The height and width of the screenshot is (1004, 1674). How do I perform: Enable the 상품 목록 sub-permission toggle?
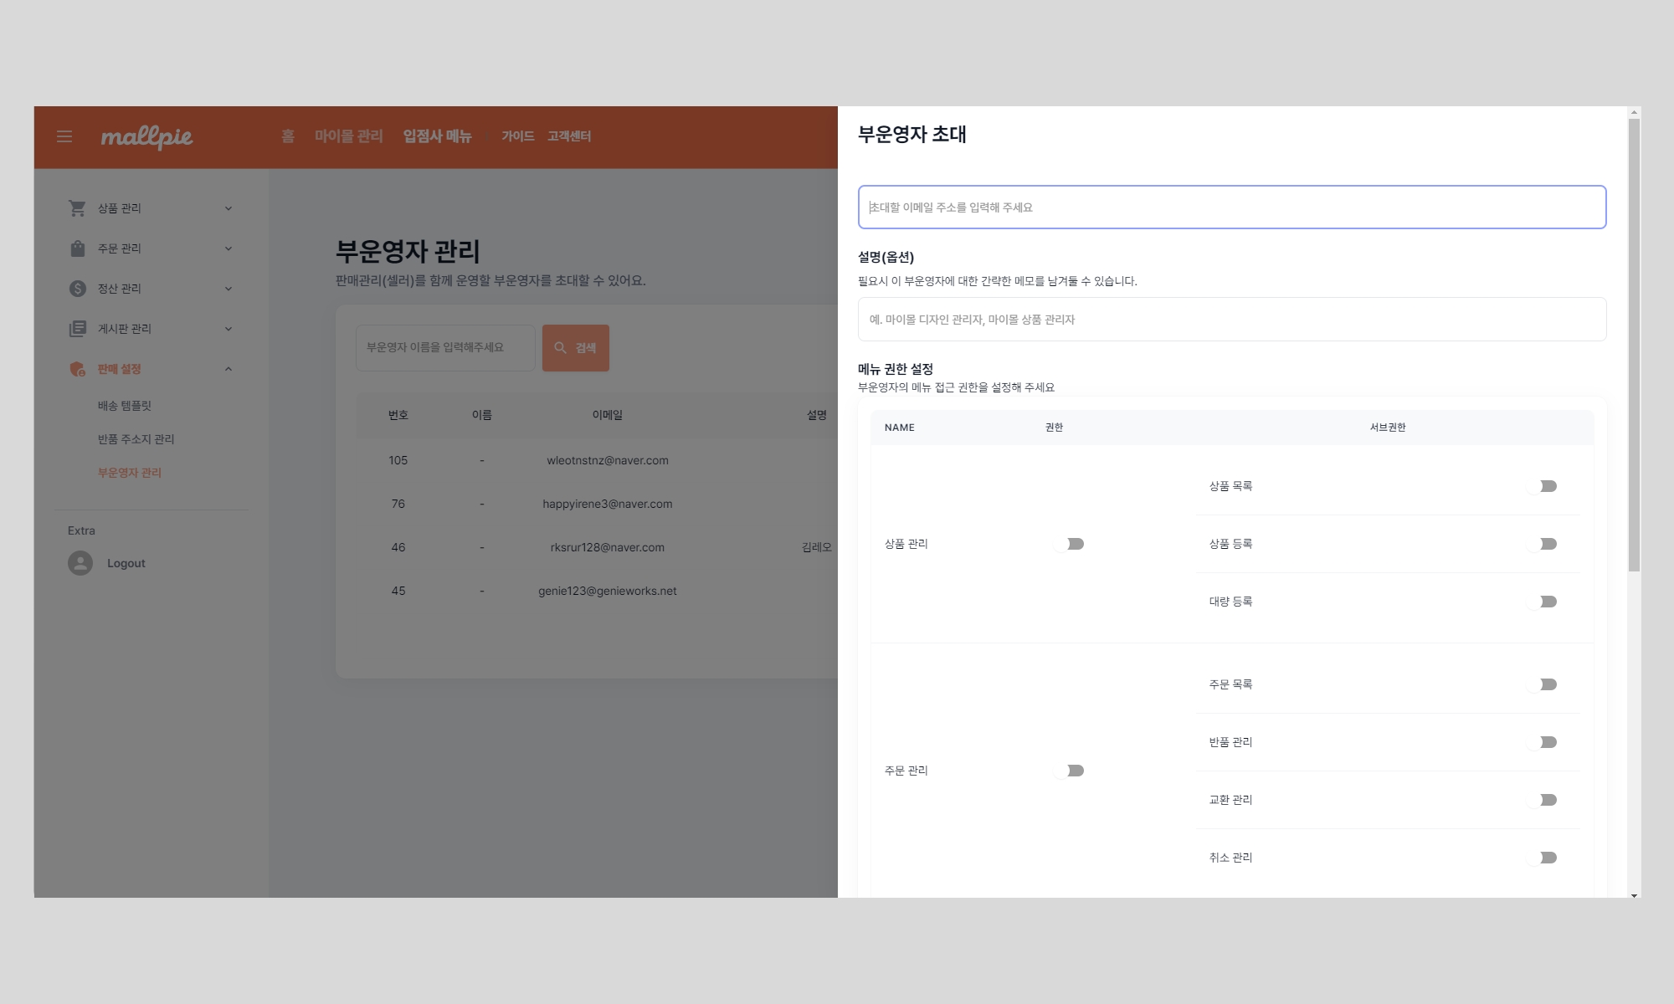point(1541,486)
